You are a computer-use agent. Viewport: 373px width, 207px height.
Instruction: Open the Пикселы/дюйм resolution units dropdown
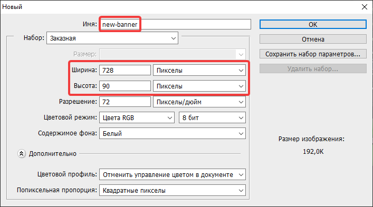pyautogui.click(x=199, y=102)
